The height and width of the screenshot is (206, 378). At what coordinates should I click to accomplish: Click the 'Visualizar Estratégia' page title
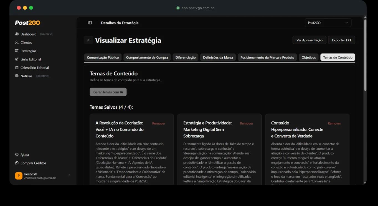pos(128,40)
